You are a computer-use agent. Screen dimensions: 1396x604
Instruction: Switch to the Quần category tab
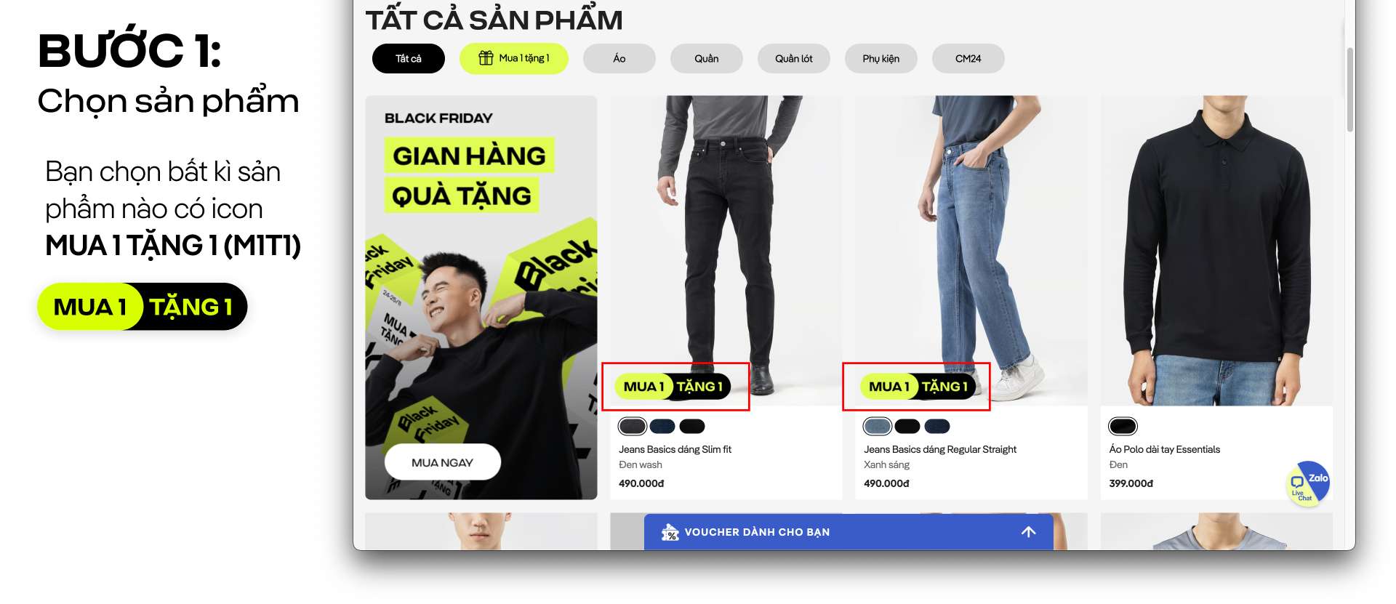[x=707, y=59]
